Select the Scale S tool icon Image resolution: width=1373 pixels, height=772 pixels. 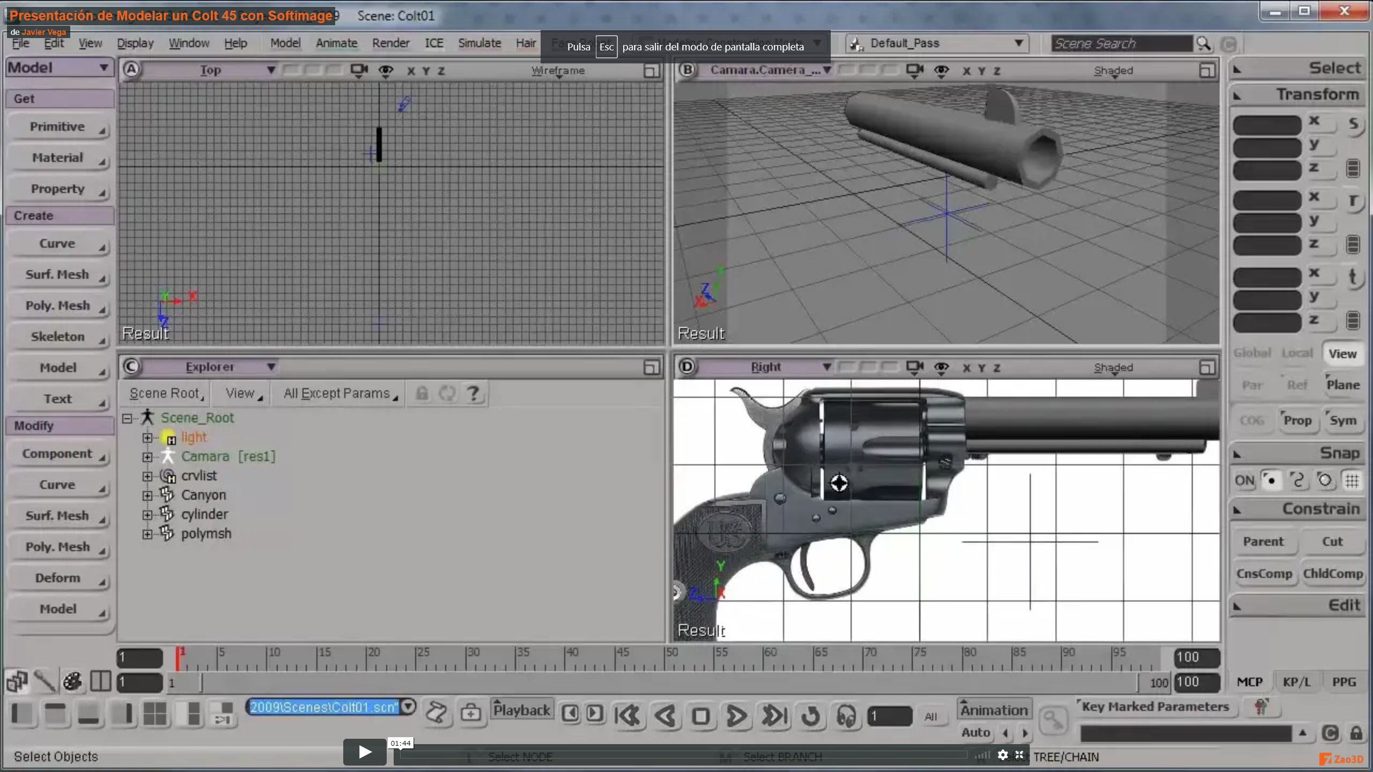(1353, 124)
